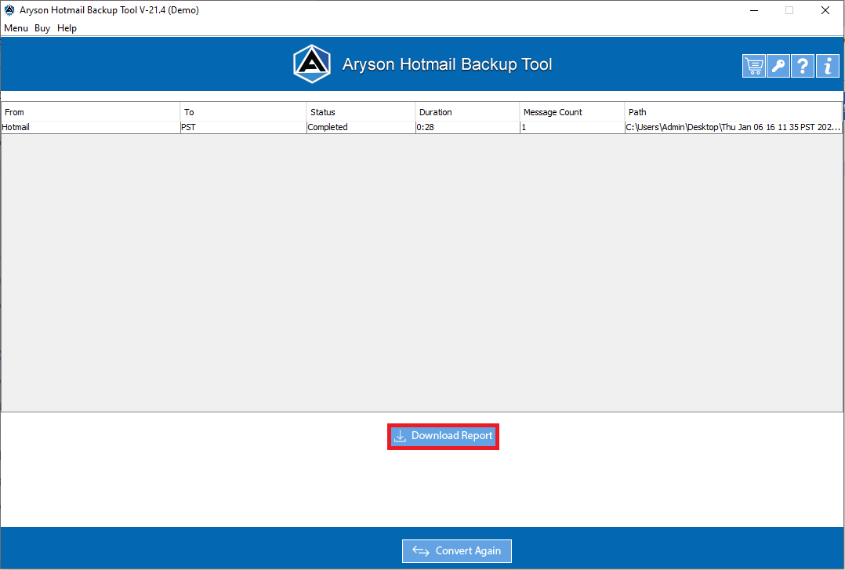Click the app icon in title bar

pos(9,9)
